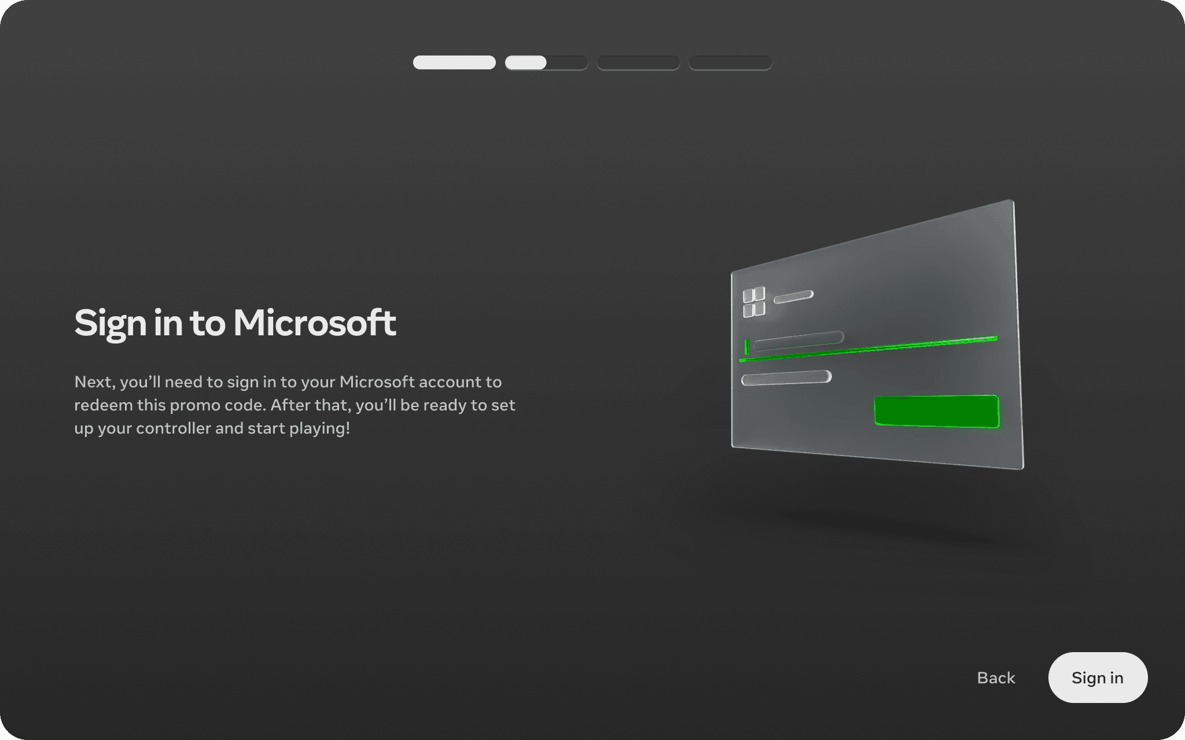Click the green text cursor in the illustrated field
This screenshot has width=1185, height=740.
(x=746, y=347)
